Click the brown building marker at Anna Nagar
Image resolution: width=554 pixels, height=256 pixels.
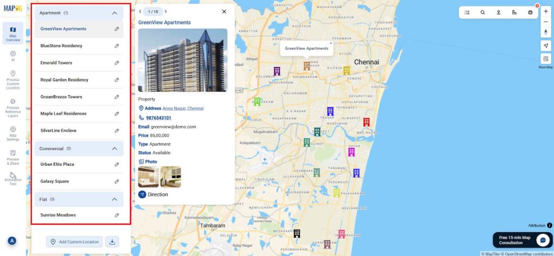(307, 65)
